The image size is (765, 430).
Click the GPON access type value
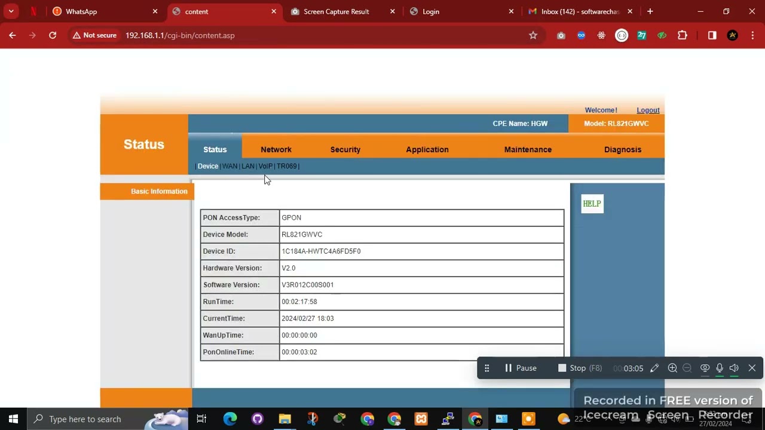pyautogui.click(x=292, y=218)
